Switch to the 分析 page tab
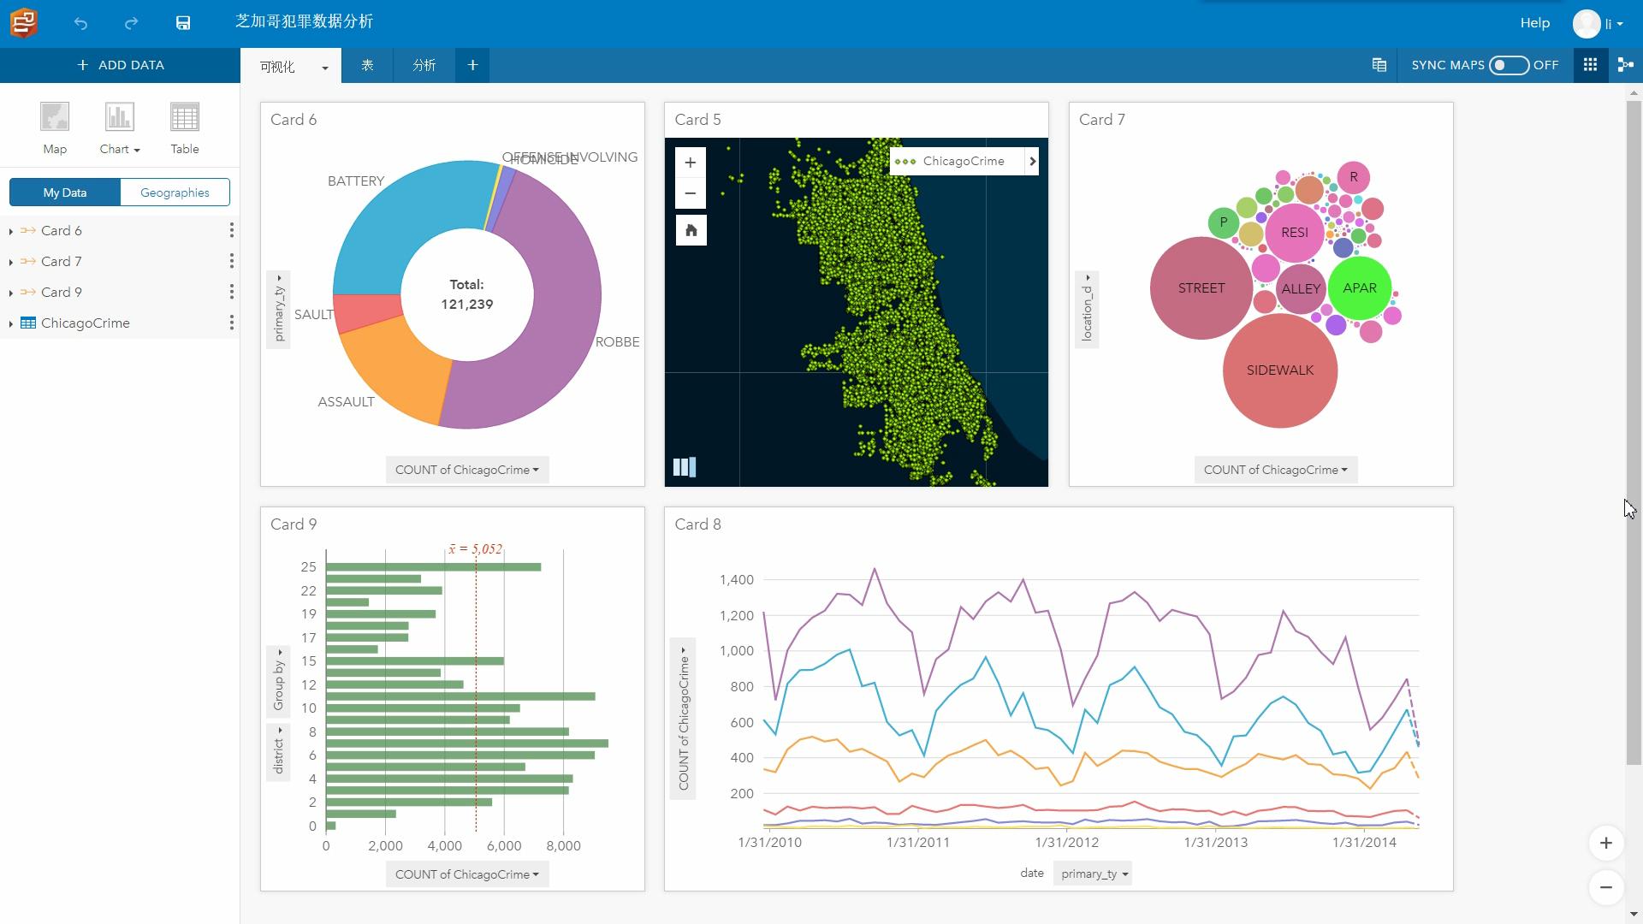1643x924 pixels. [424, 65]
